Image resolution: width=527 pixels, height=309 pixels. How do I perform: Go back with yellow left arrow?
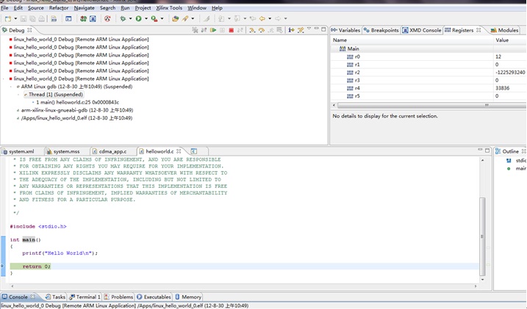click(x=262, y=19)
